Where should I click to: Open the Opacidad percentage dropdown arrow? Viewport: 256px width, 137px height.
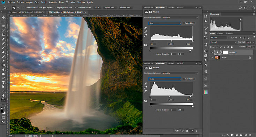pos(254,42)
